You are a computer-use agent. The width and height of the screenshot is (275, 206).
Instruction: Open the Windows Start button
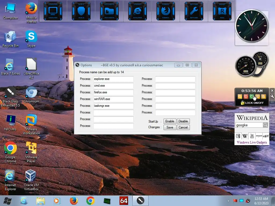pos(7,201)
